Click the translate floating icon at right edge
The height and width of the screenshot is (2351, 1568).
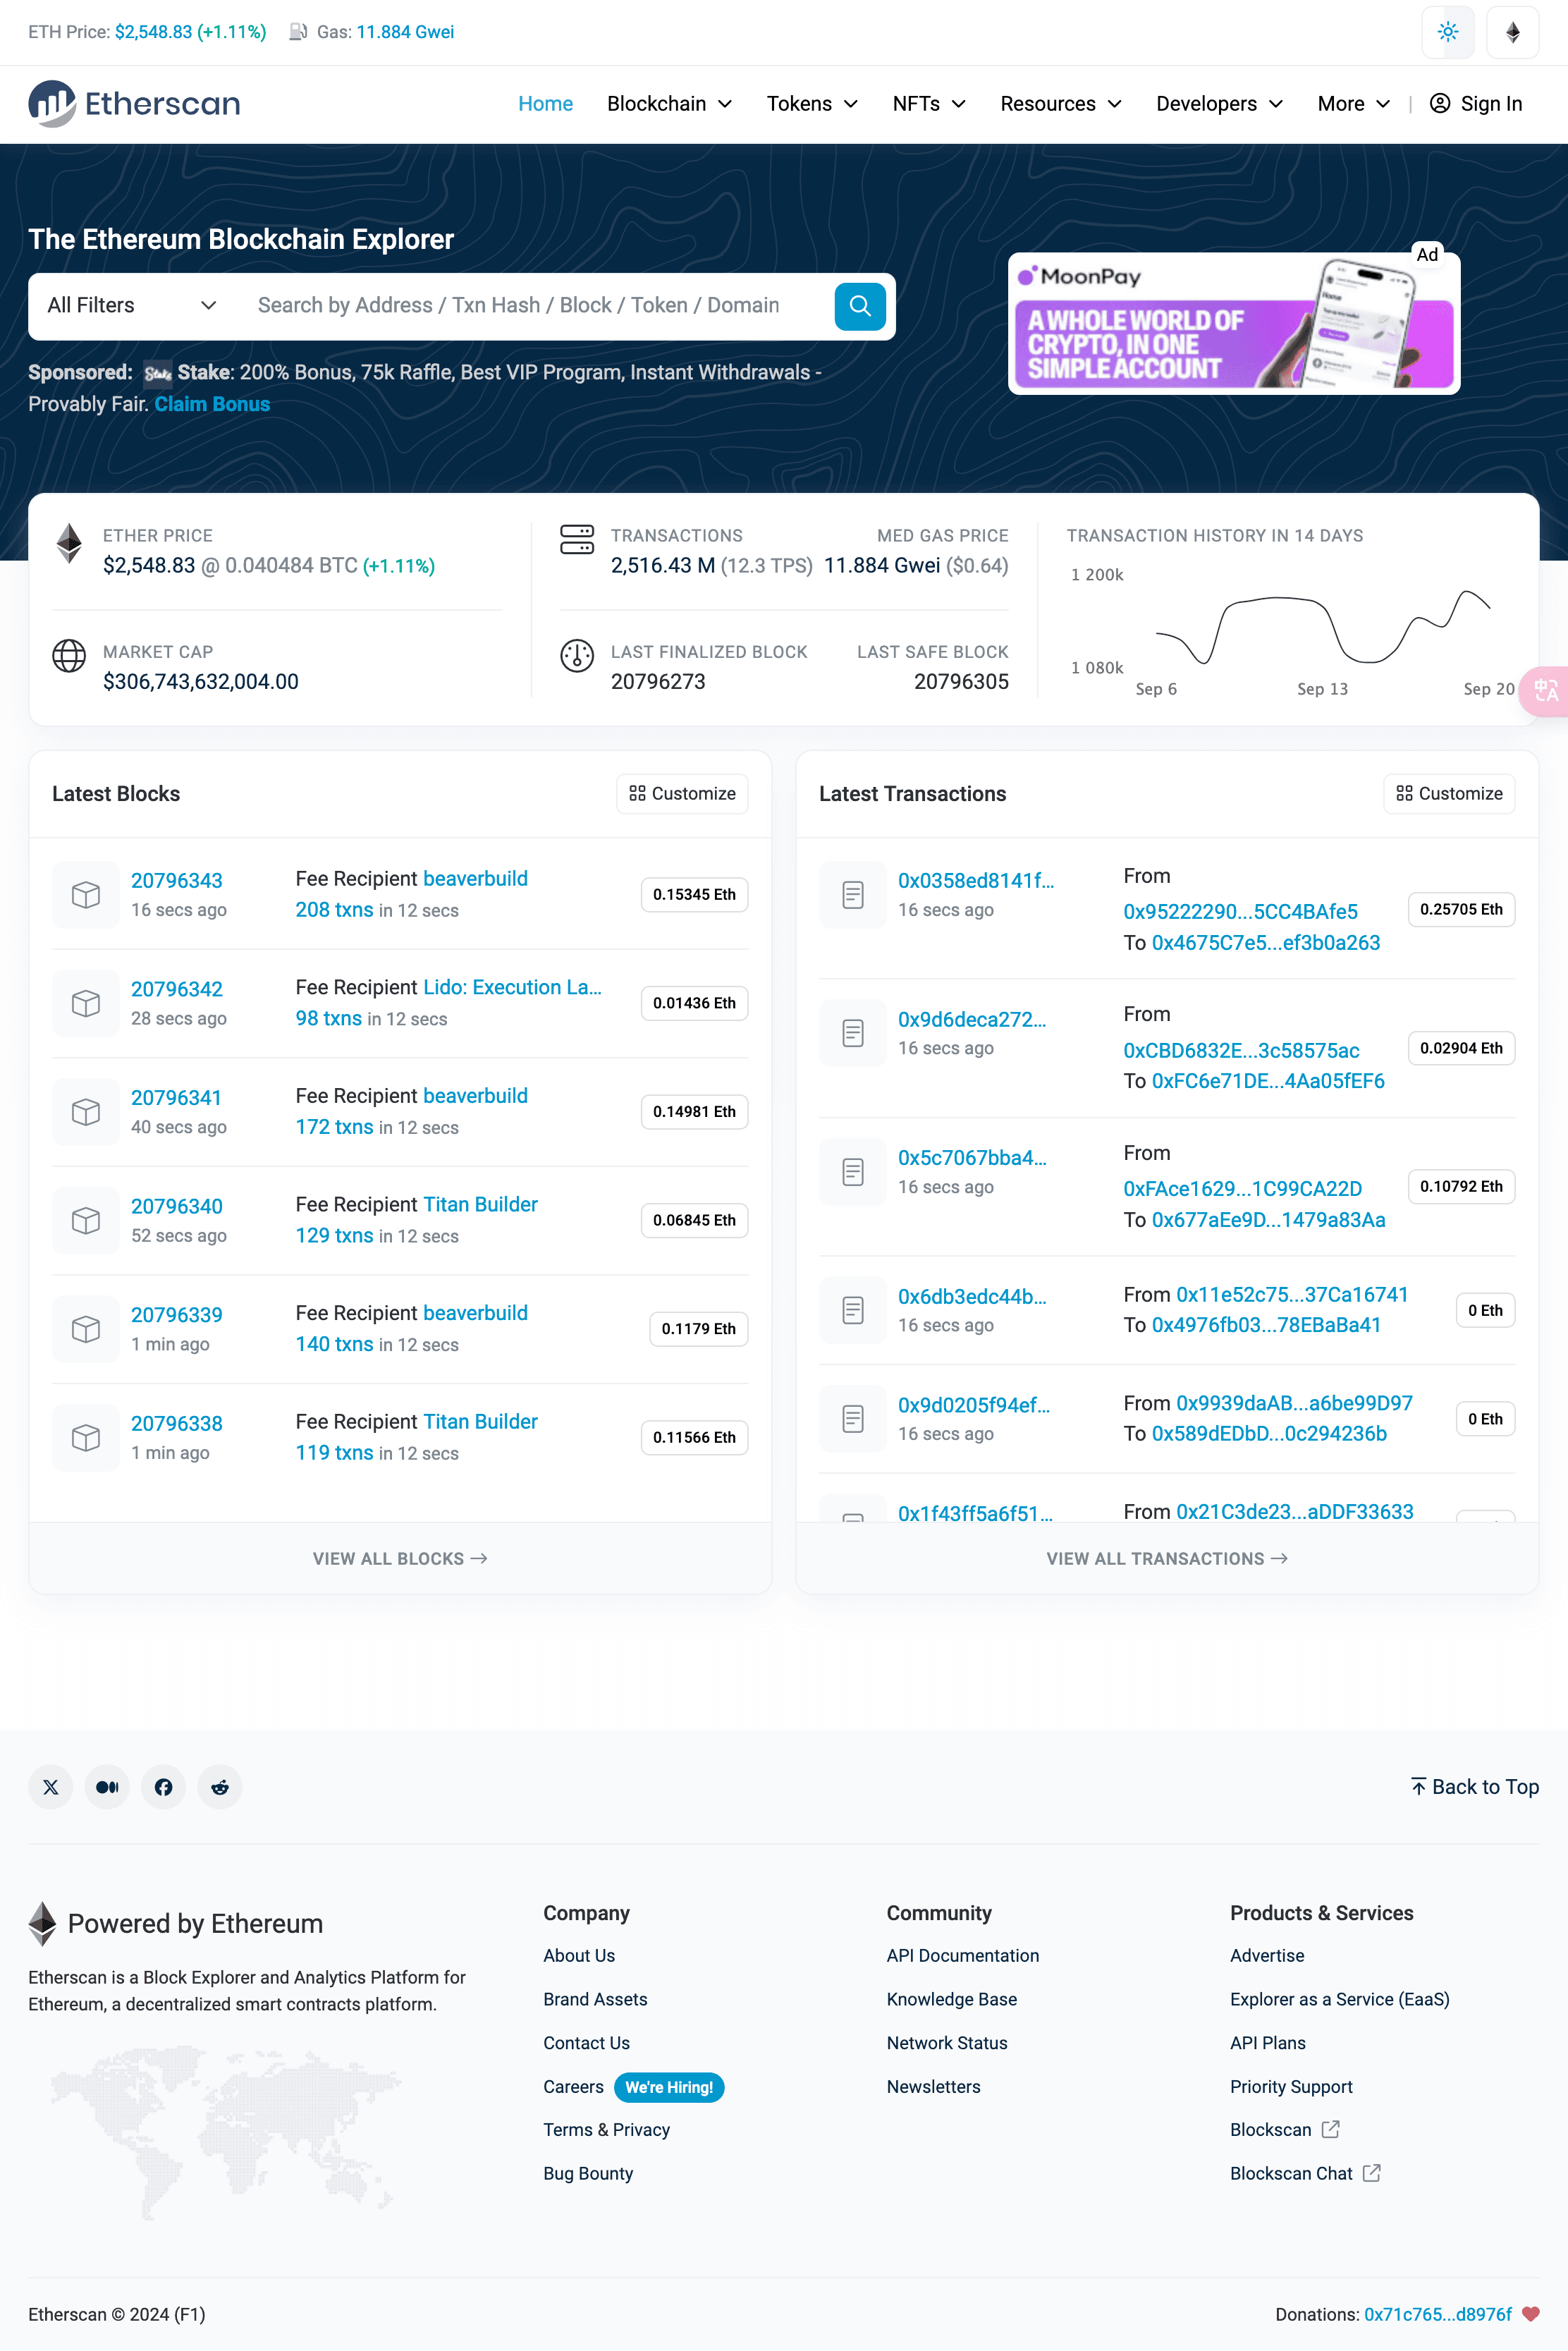[x=1544, y=690]
